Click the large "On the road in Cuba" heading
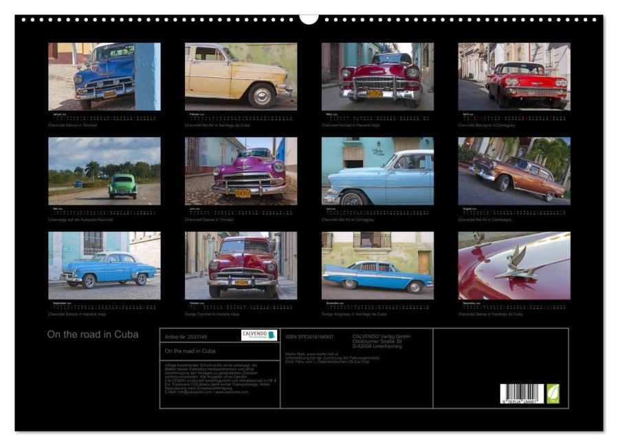The width and height of the screenshot is (618, 446). coord(93,334)
